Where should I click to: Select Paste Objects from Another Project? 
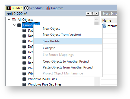pyautogui.click(x=68, y=67)
